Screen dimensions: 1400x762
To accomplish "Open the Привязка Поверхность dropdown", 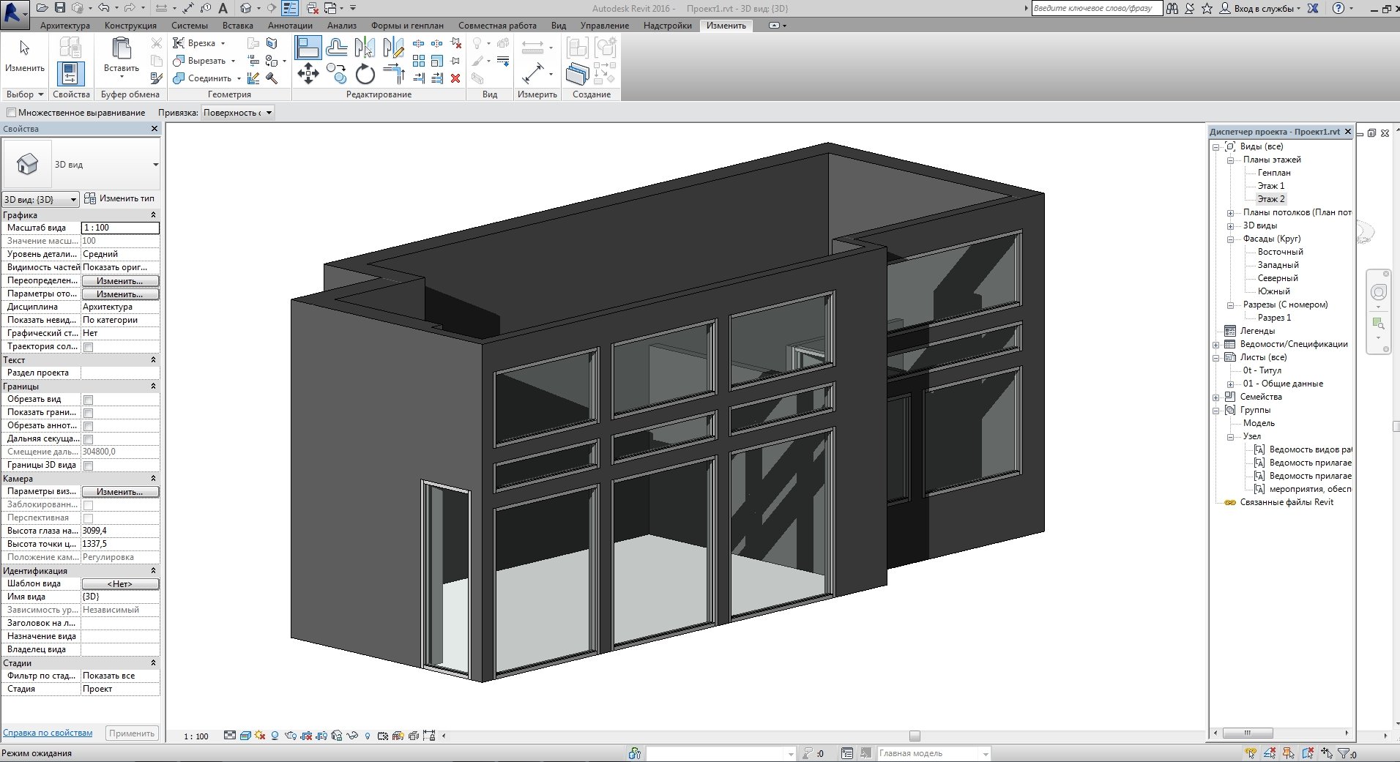I will tap(237, 113).
